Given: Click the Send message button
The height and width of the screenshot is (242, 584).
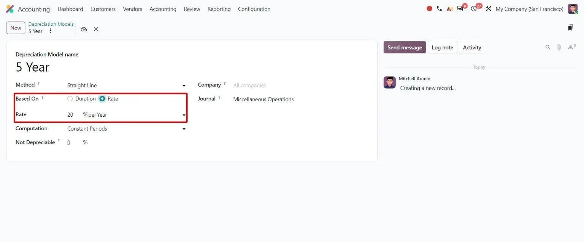Looking at the screenshot, I should 405,47.
